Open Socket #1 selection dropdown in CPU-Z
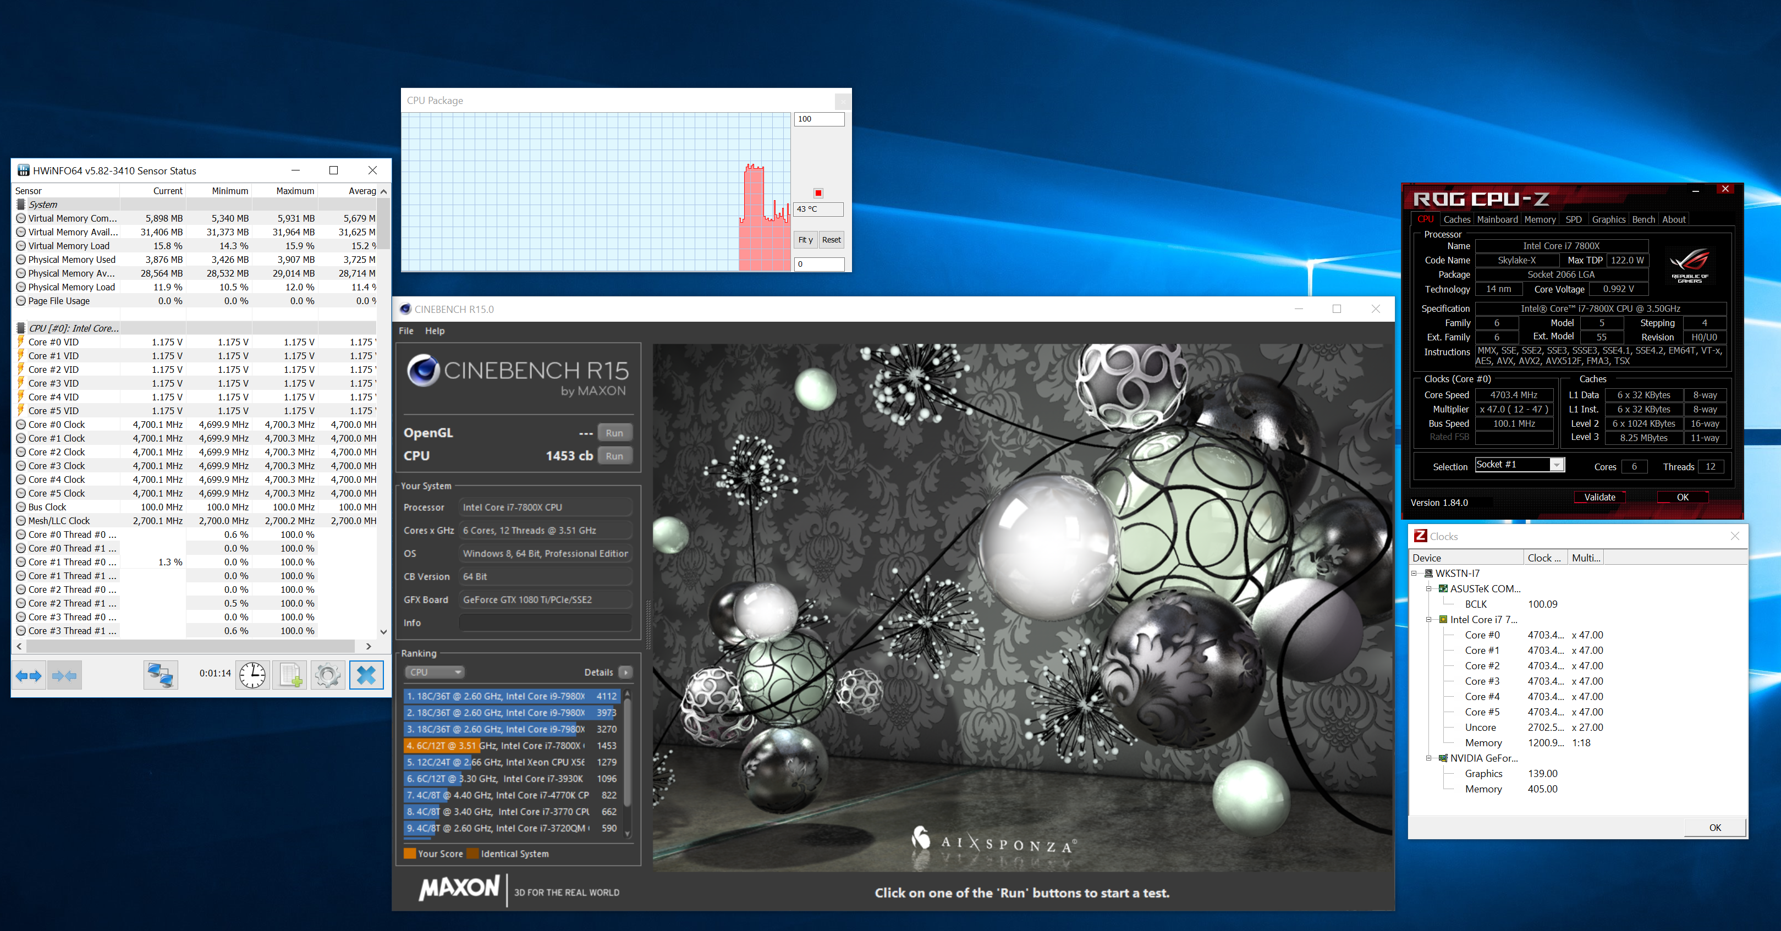The height and width of the screenshot is (931, 1781). point(1556,465)
